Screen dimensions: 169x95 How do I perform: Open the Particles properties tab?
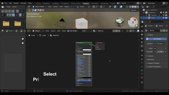click(x=142, y=63)
